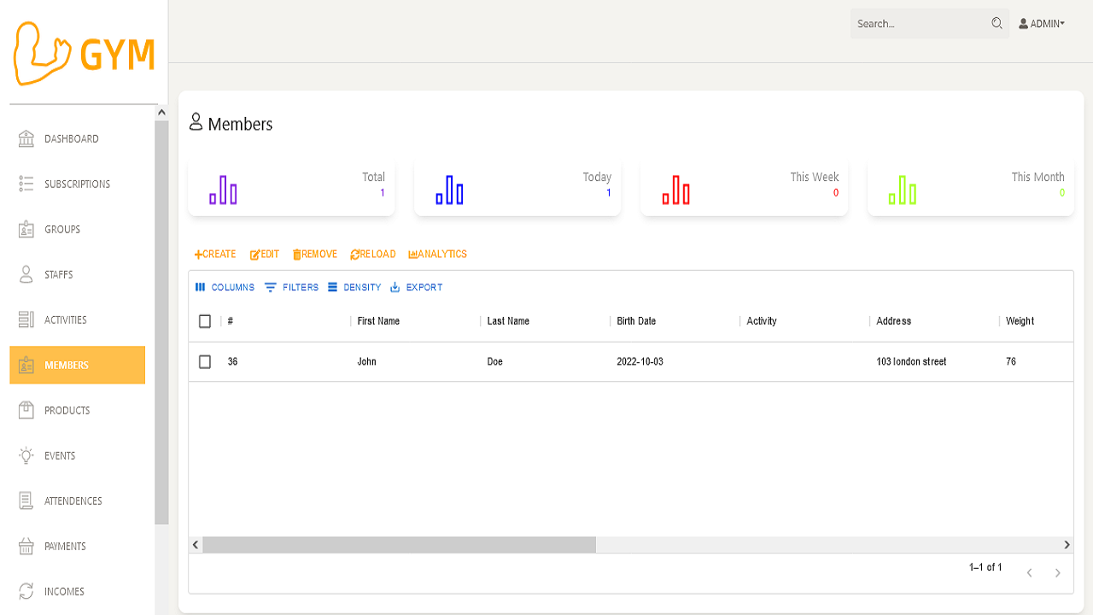1093x615 pixels.
Task: Open the Attendences list
Action: 72,501
